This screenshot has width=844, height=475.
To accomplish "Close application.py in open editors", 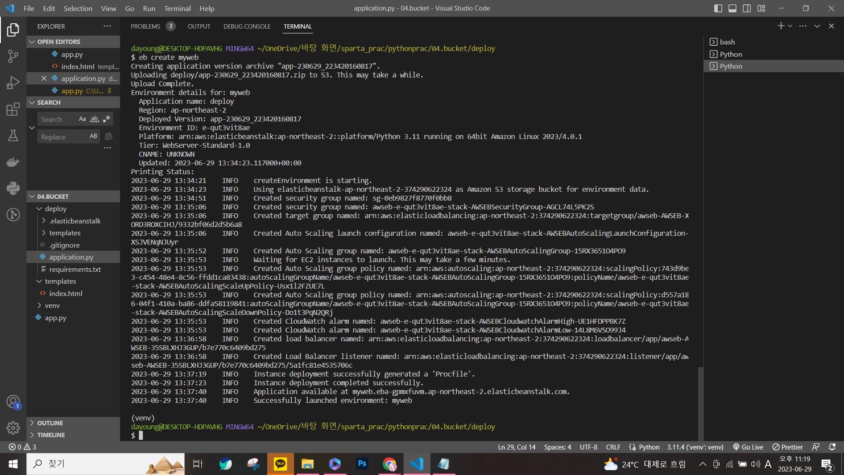I will click(44, 78).
